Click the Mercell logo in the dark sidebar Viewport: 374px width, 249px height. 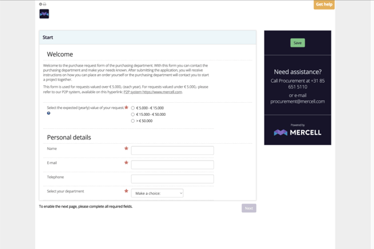click(297, 132)
